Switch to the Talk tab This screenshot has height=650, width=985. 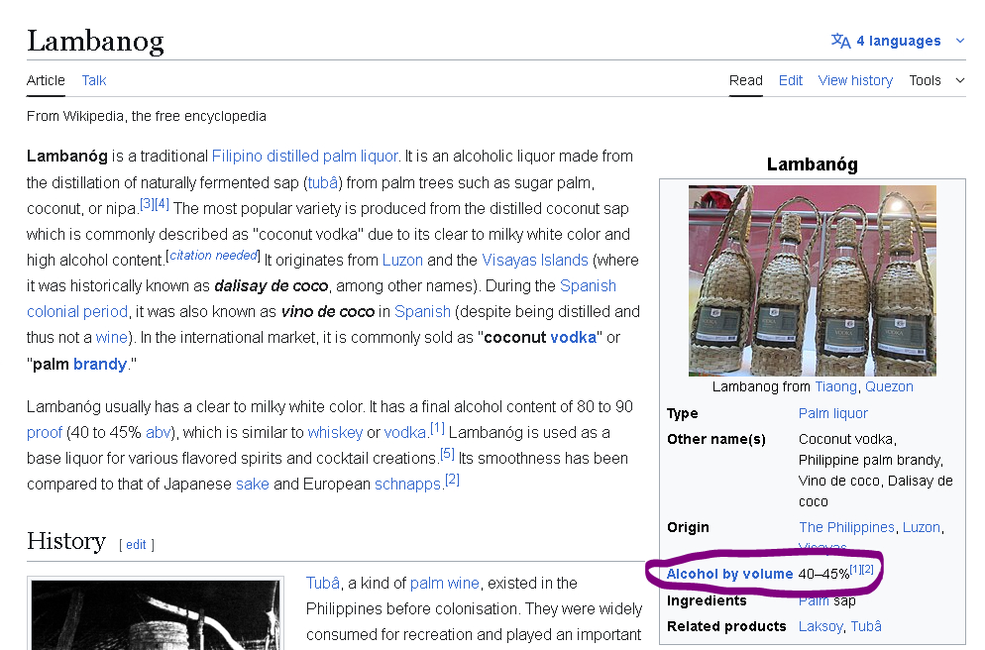[94, 80]
